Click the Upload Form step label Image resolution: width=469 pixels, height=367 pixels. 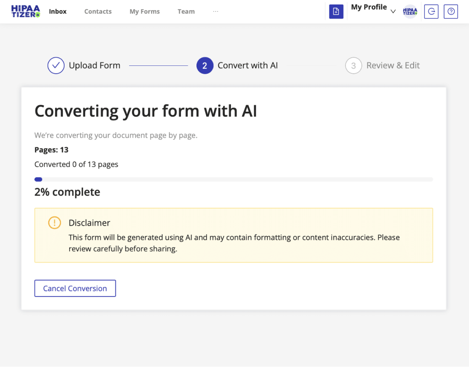[94, 65]
